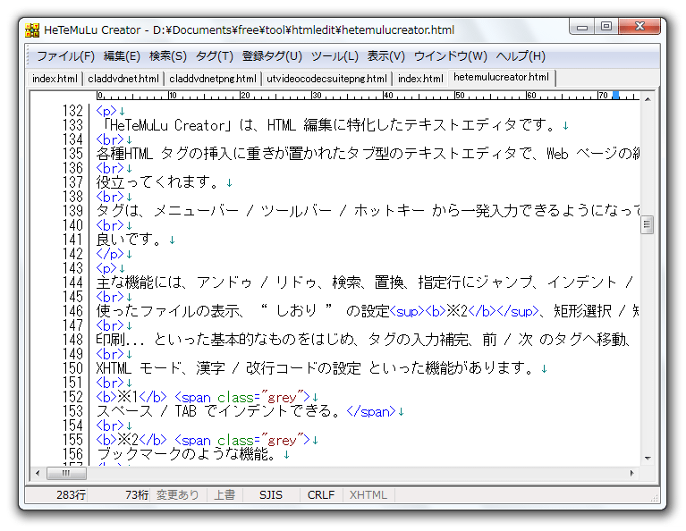Viewport: 686px width, 531px height.
Task: Click the 283行 line indicator in status bar
Action: coord(71,494)
